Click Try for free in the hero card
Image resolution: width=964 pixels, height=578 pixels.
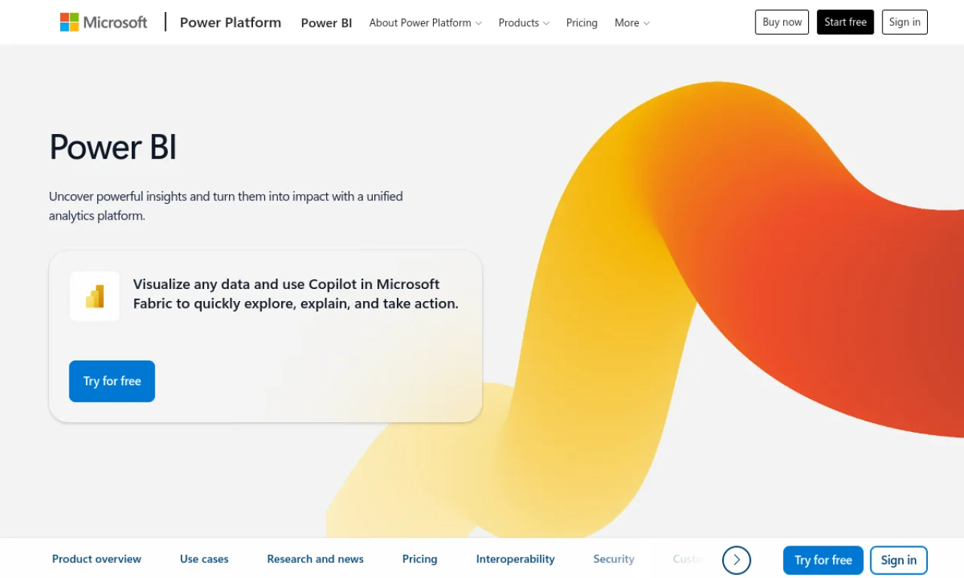click(x=112, y=381)
